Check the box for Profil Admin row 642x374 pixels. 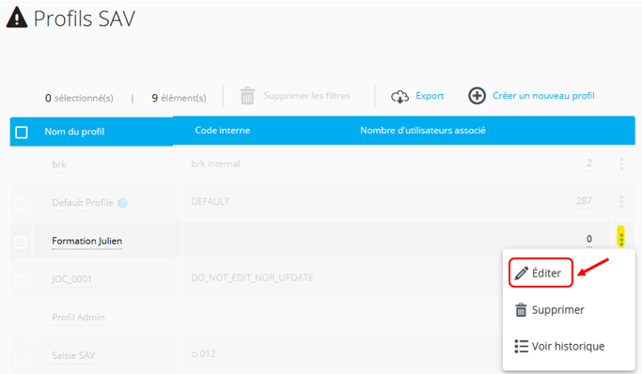pyautogui.click(x=21, y=319)
